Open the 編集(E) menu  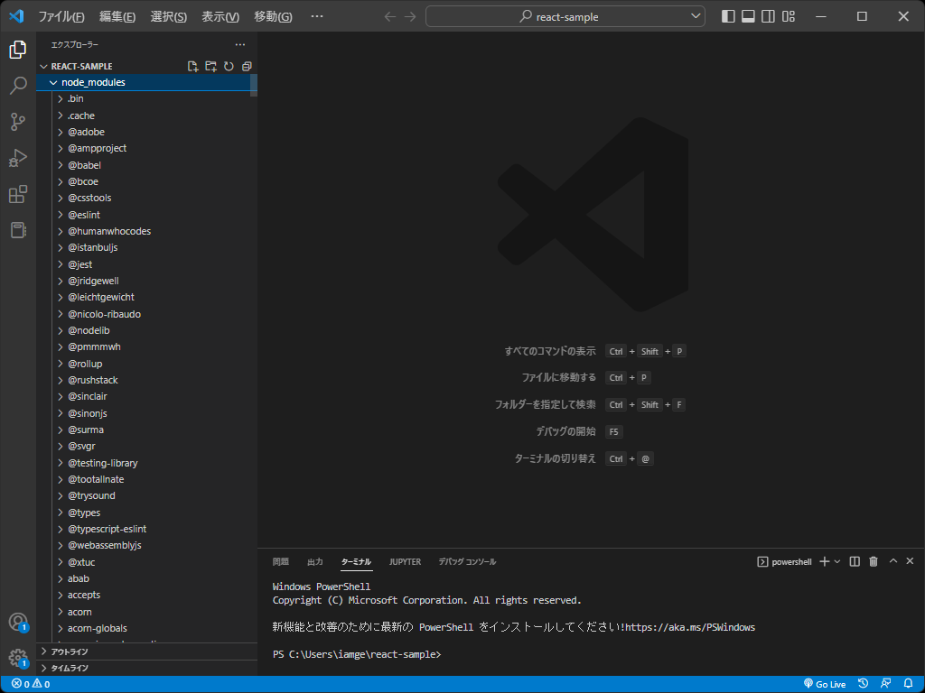[x=117, y=16]
